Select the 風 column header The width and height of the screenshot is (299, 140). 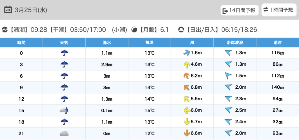click(x=192, y=43)
